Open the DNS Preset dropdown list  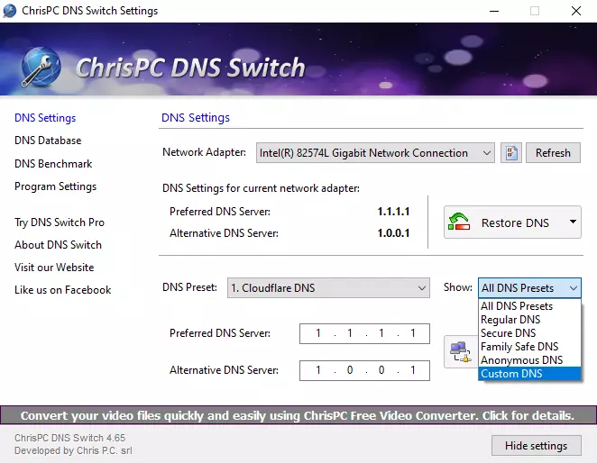[421, 288]
